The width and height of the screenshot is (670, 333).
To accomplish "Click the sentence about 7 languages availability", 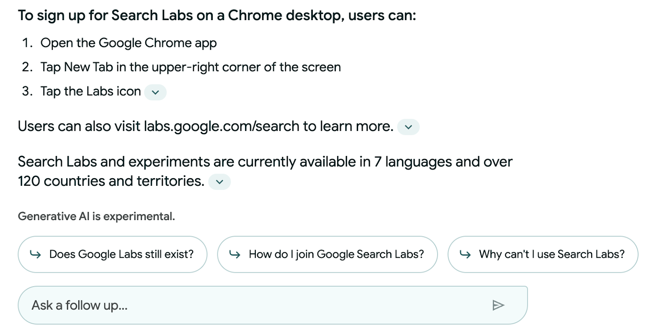I will point(265,172).
